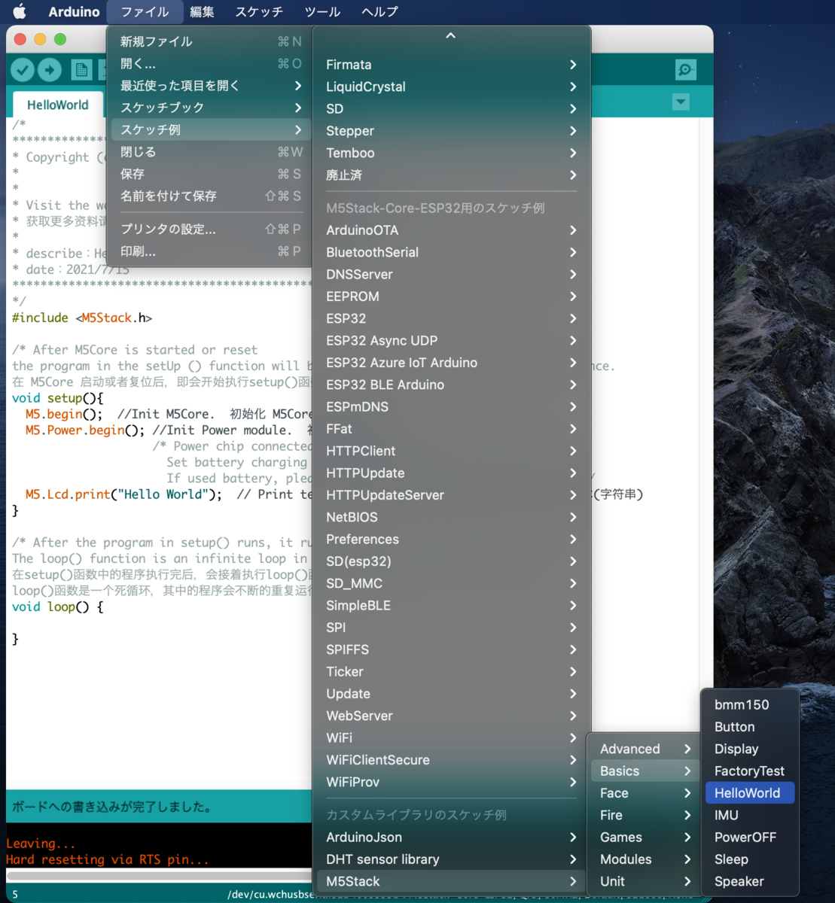835x903 pixels.
Task: Open the tab dropdown triangle button
Action: coord(681,102)
